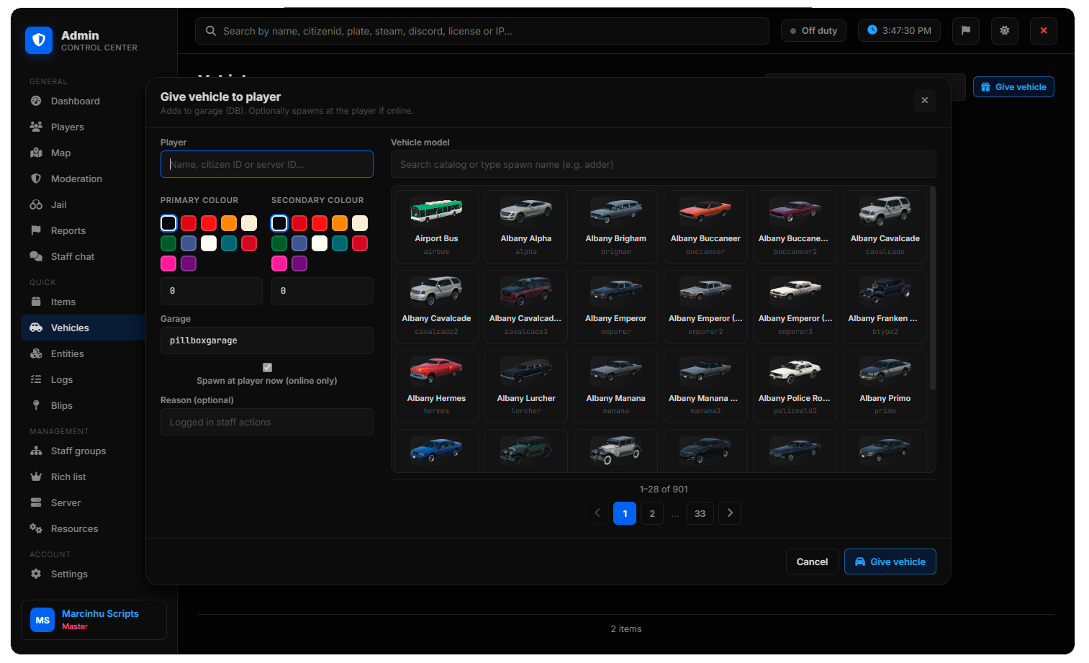Toggle the Off duty status
Screen dimensions: 1089x663
(x=813, y=31)
